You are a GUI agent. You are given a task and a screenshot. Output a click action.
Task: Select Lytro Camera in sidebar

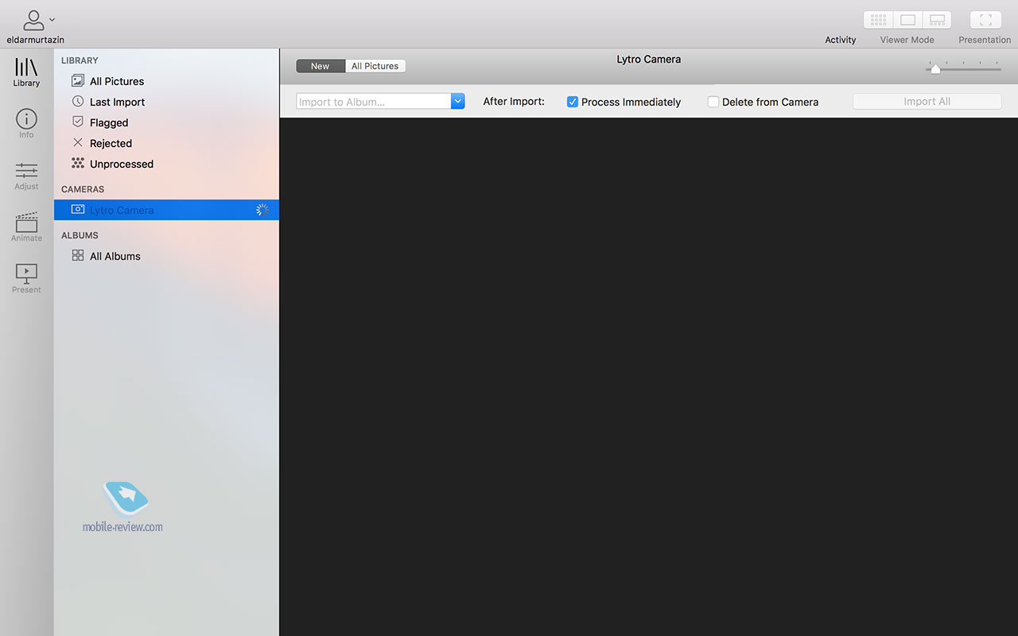pos(166,210)
